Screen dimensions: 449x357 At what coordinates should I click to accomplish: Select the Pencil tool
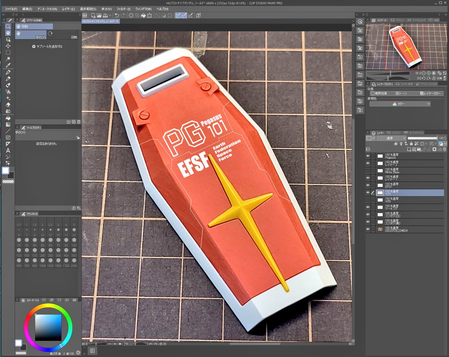pyautogui.click(x=8, y=79)
